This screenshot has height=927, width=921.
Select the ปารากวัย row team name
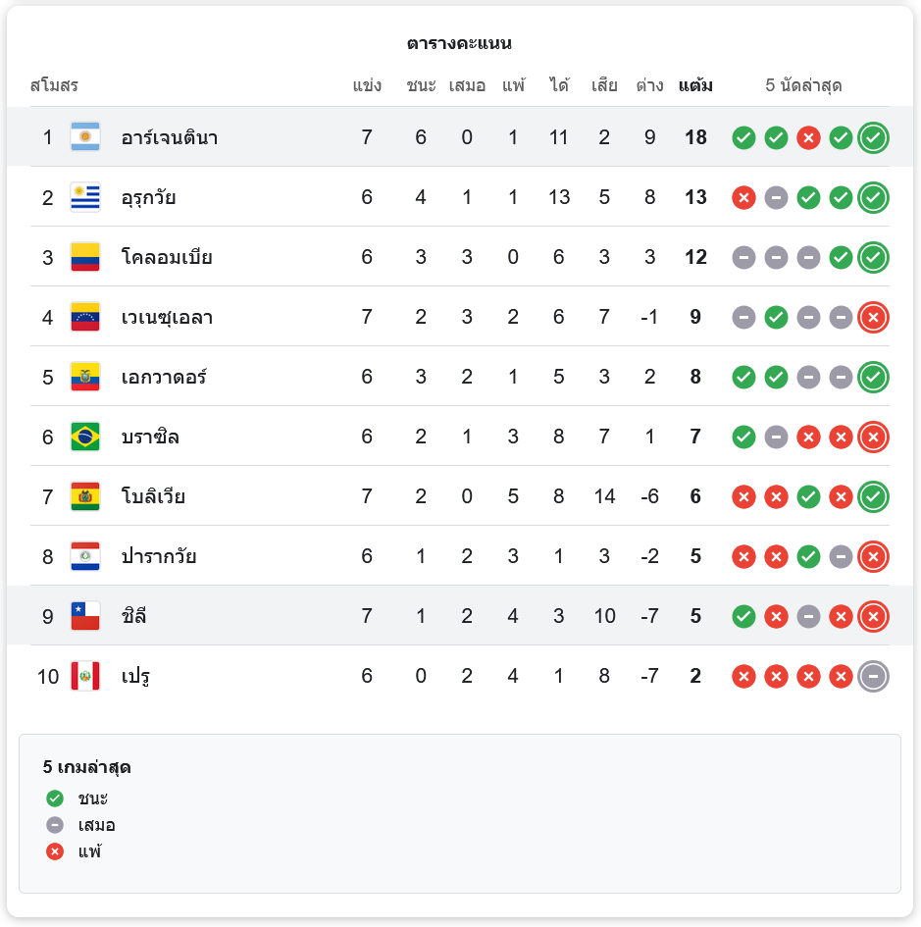pos(159,556)
